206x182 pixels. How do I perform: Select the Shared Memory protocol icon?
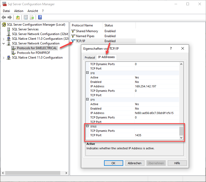(73, 31)
